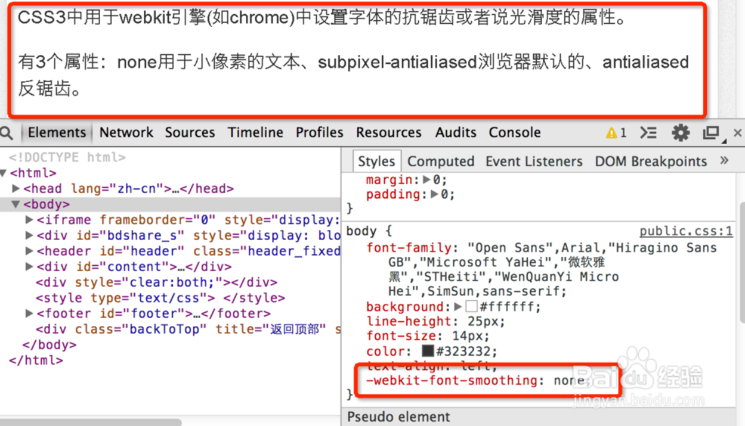Switch to the Computed styles tab
Viewport: 745px width, 426px height.
[x=441, y=161]
